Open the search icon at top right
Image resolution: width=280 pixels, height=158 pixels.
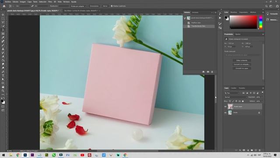coord(266,6)
